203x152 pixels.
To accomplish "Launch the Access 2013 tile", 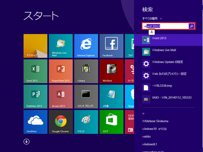I will point(61,96).
